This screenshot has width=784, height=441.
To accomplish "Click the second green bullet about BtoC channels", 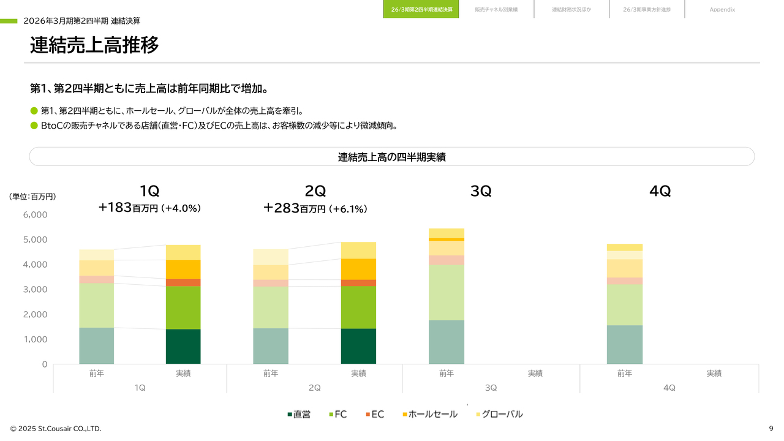I will pos(34,126).
